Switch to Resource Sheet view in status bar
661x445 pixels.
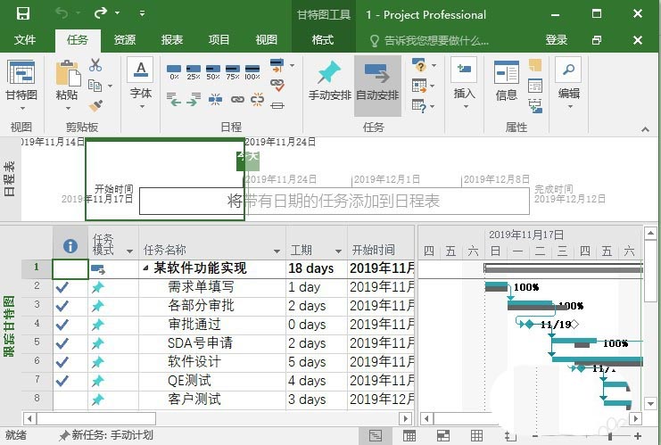[476, 436]
